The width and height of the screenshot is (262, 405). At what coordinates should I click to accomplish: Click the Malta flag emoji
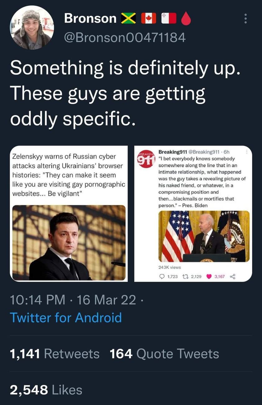[168, 19]
